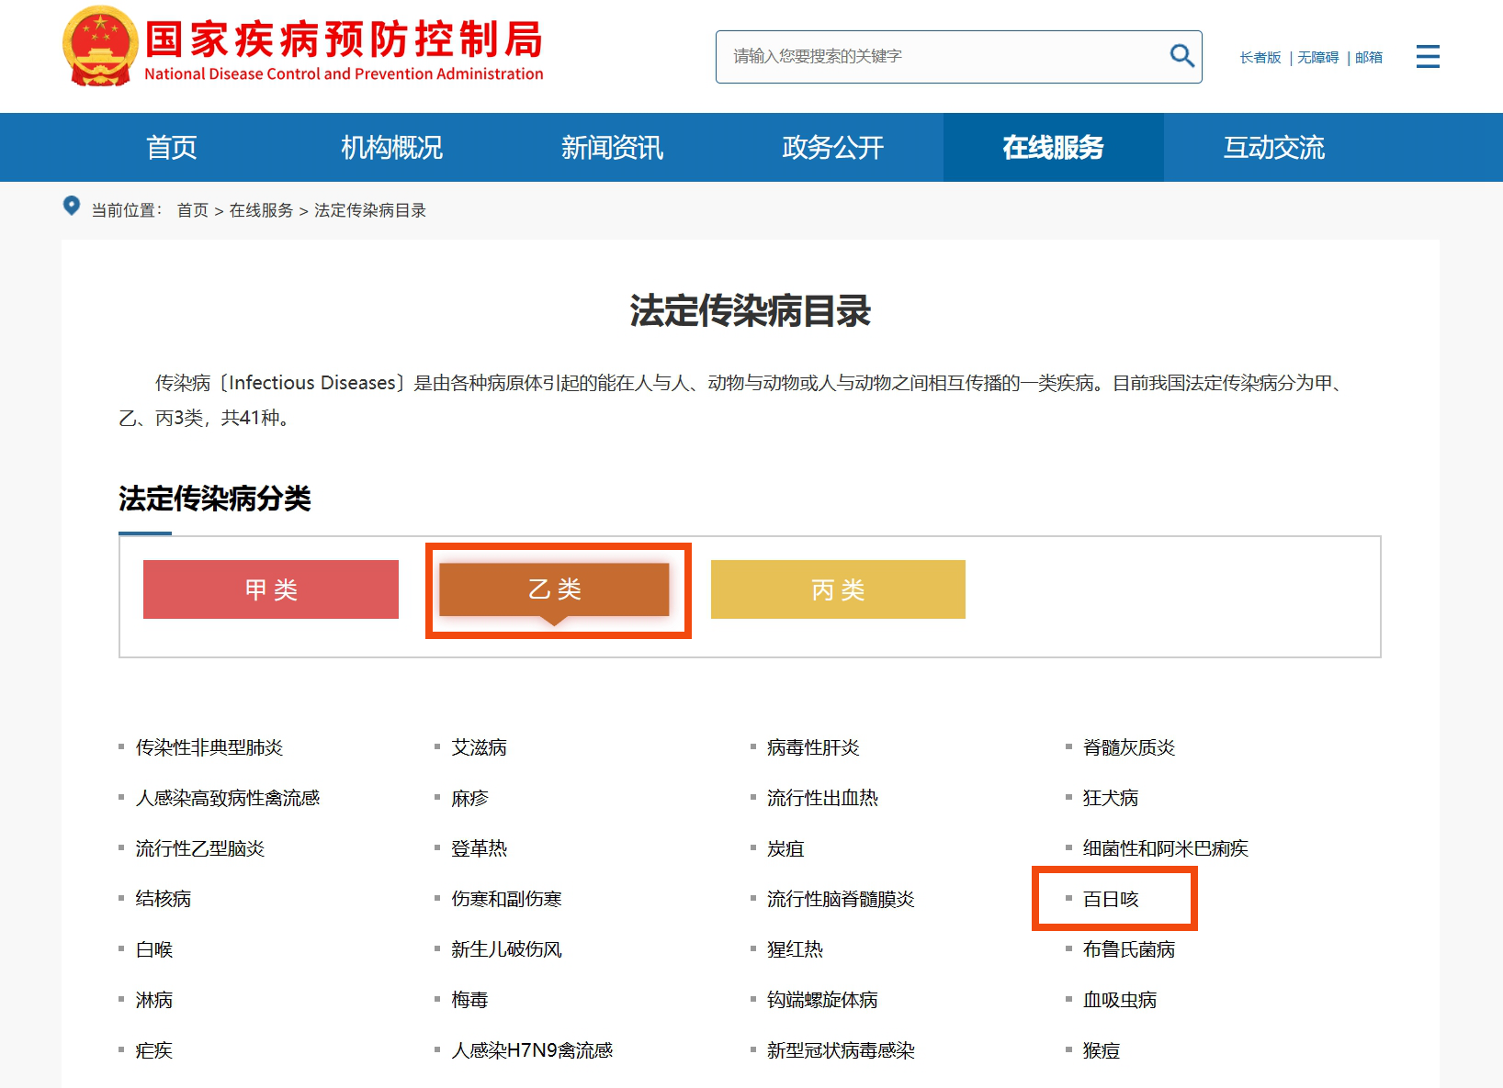Open the 在线服务 navigation menu
This screenshot has width=1503, height=1088.
[1053, 147]
